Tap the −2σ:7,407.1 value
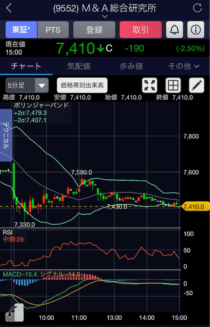Image resolution: width=210 pixels, height=327 pixels. click(x=30, y=120)
